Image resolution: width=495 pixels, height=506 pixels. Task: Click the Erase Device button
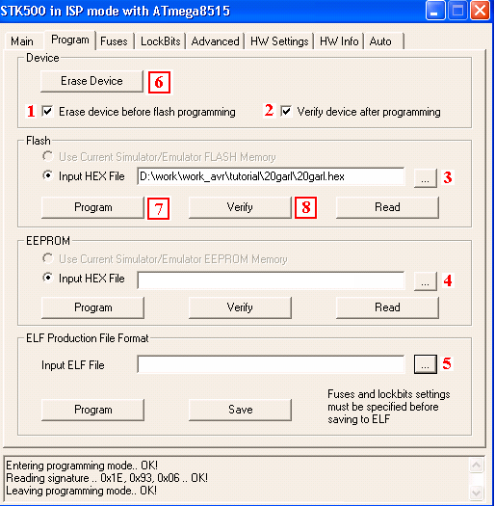pos(91,81)
